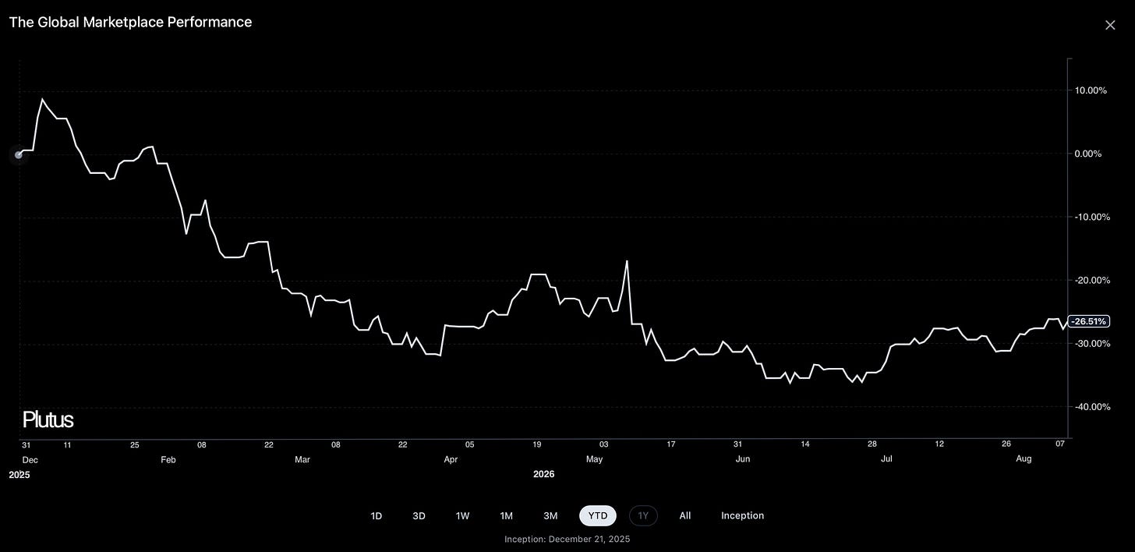
Task: Switch to the 1M range
Action: pyautogui.click(x=506, y=516)
